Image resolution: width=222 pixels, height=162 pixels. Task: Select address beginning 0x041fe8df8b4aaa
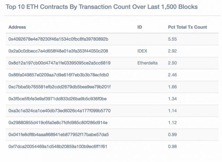pos(58,135)
